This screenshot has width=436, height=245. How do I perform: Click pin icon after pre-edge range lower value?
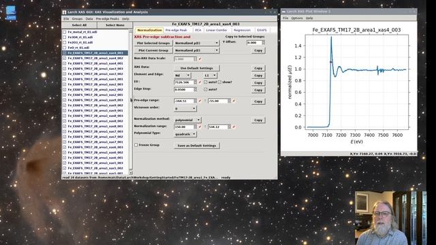[200, 101]
